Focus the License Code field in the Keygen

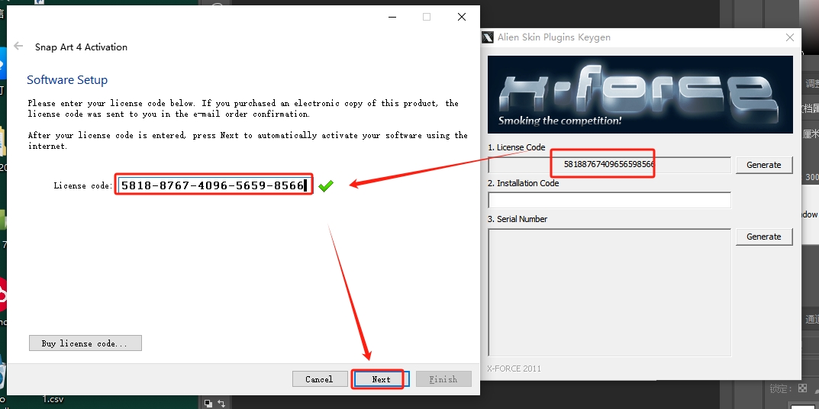[x=609, y=165]
